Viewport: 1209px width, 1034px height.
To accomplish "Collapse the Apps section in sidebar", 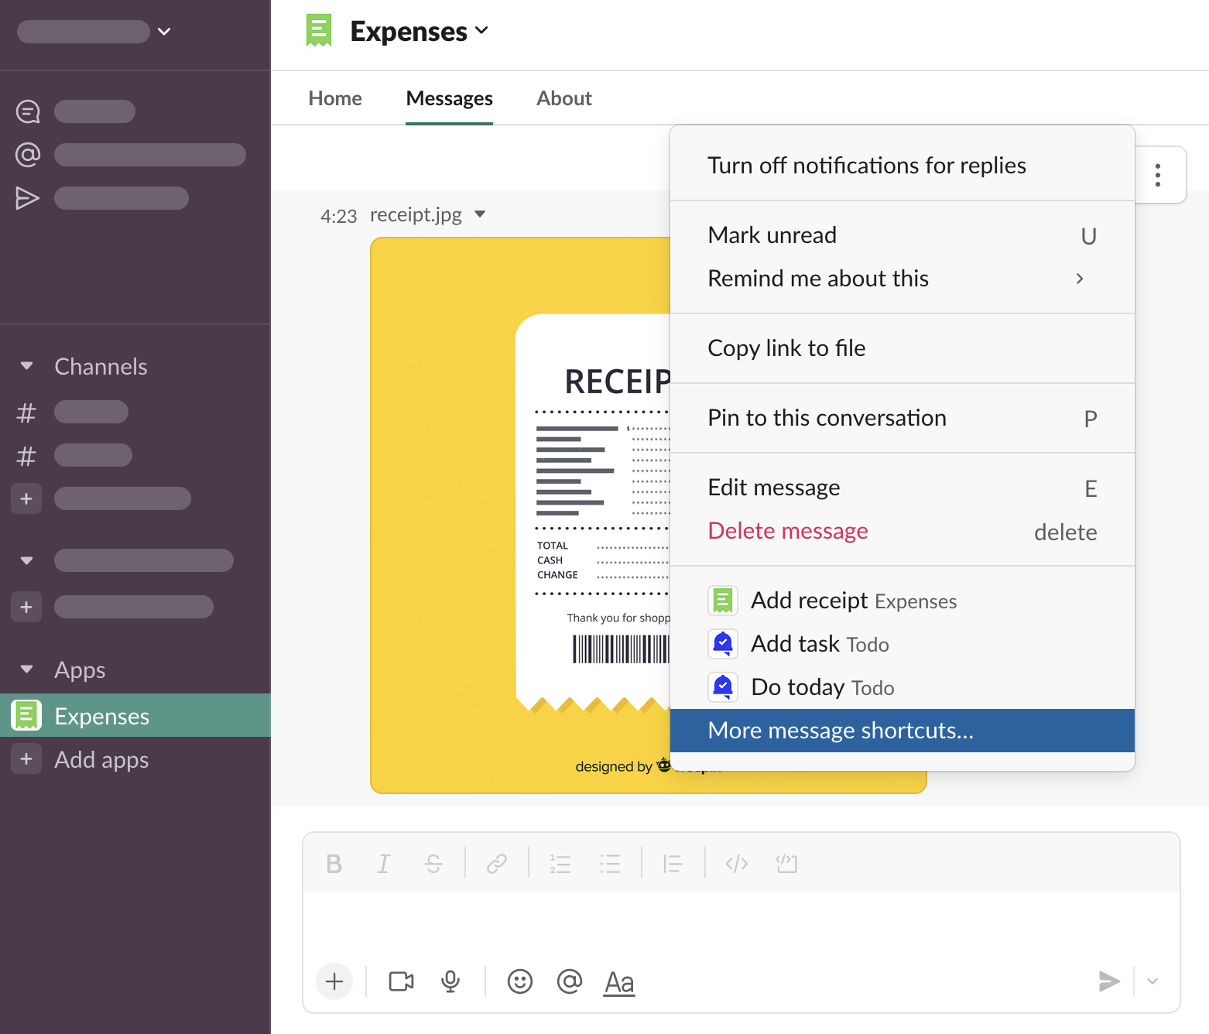I will click(27, 669).
